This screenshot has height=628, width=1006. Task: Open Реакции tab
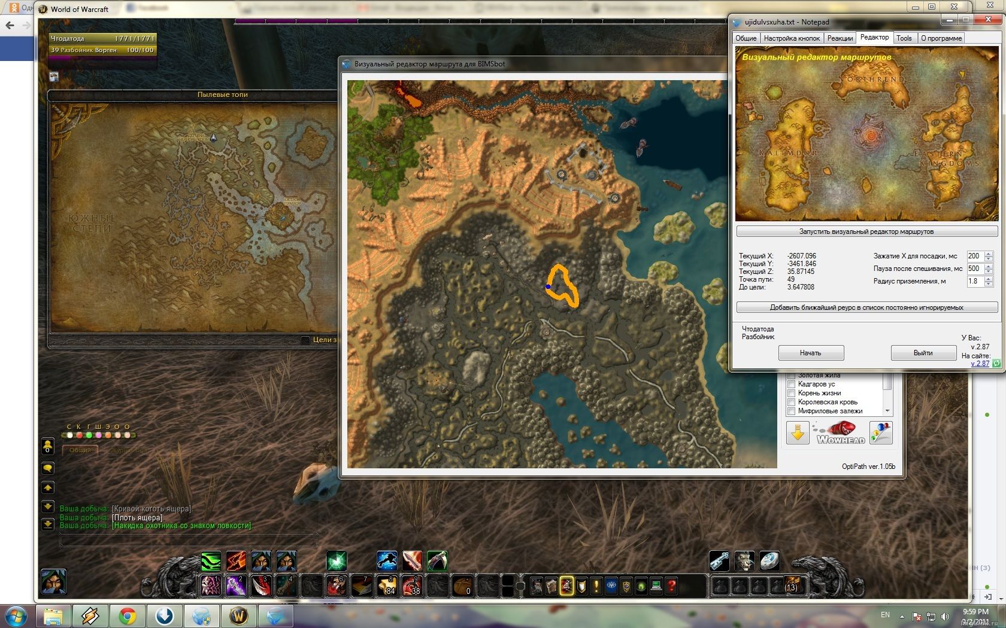[840, 38]
